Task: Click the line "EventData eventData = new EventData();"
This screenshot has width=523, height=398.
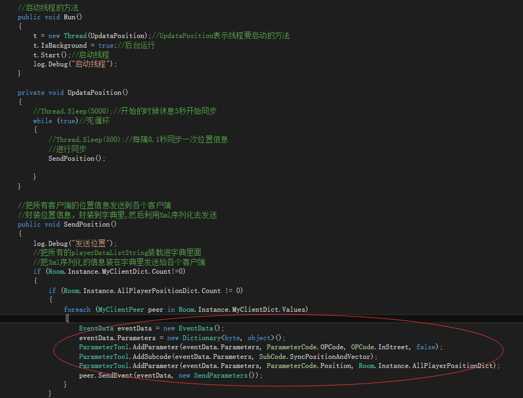Action: coord(152,328)
